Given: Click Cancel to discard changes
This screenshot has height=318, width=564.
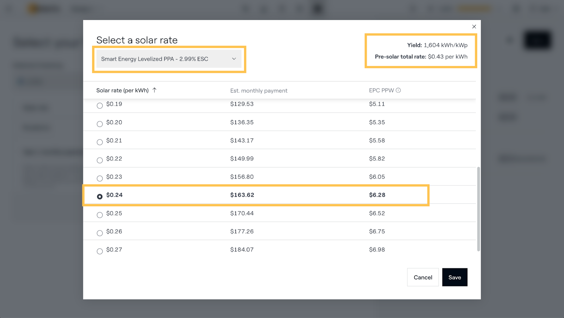Looking at the screenshot, I should [x=423, y=278].
